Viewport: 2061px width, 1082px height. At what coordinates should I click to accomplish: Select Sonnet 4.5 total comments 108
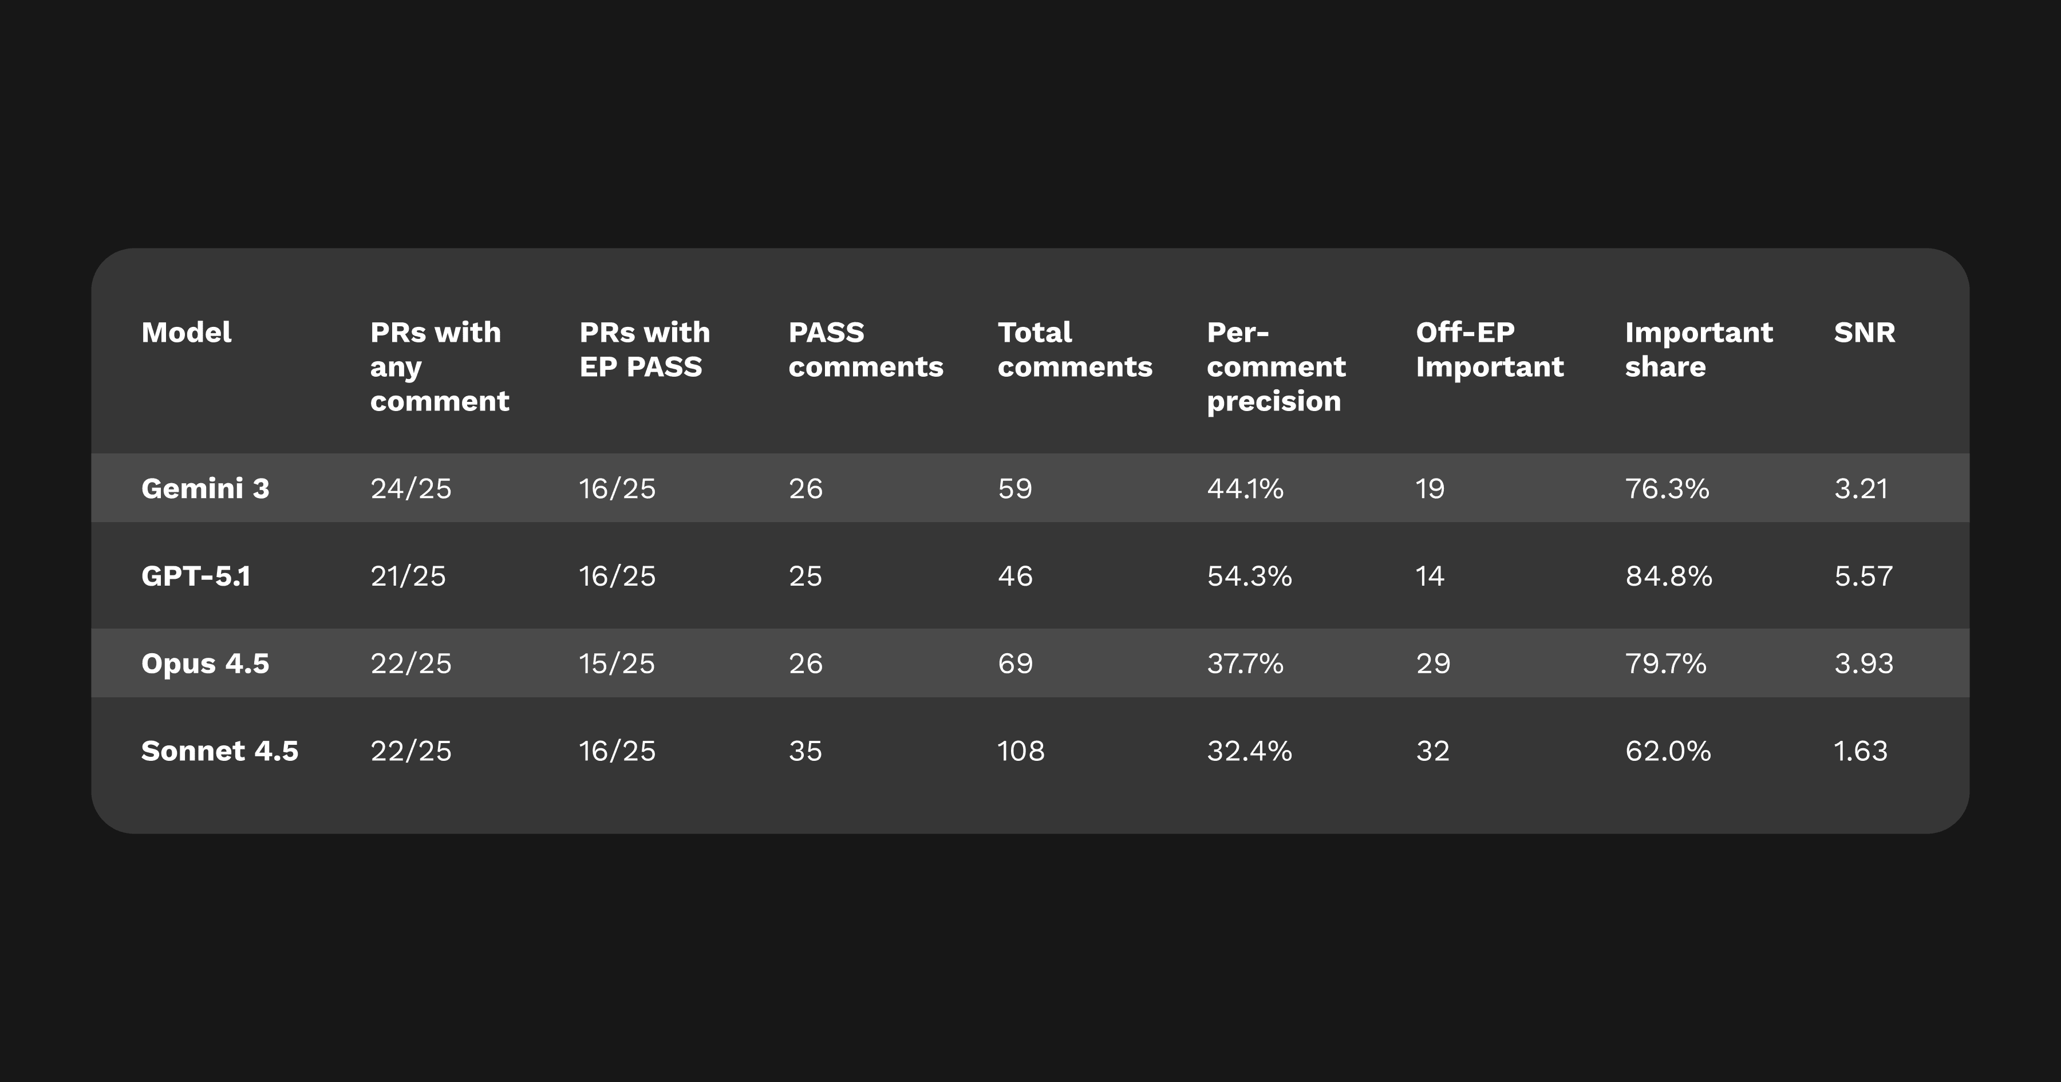tap(1021, 751)
